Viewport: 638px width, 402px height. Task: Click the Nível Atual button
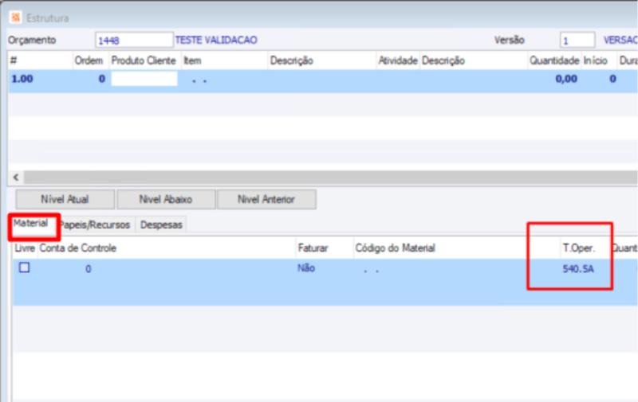(x=65, y=199)
